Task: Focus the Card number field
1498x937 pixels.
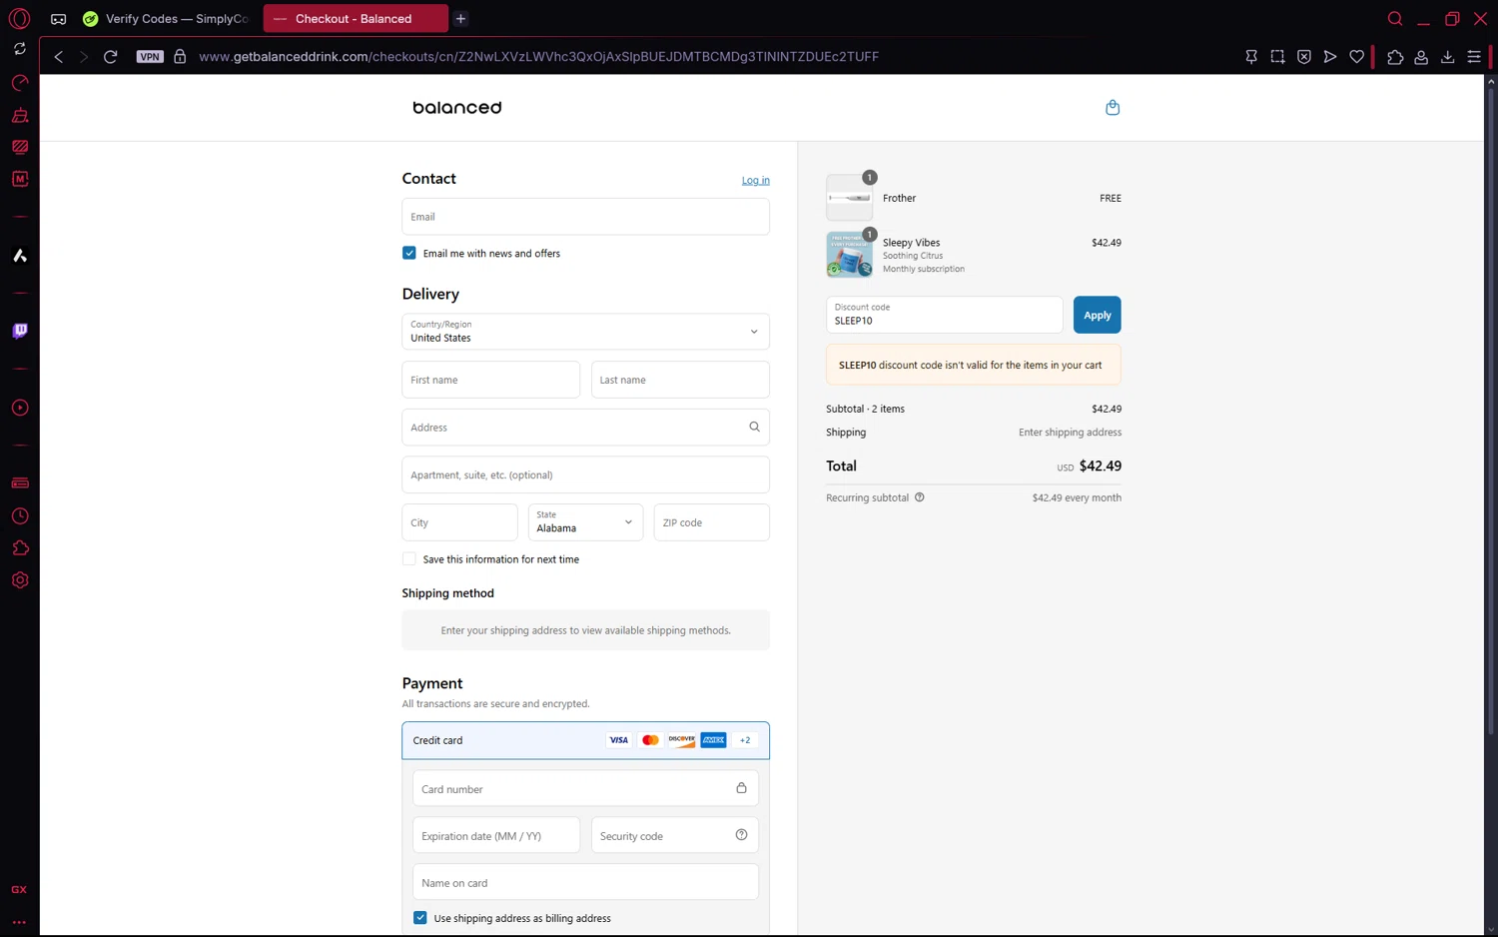Action: click(585, 788)
